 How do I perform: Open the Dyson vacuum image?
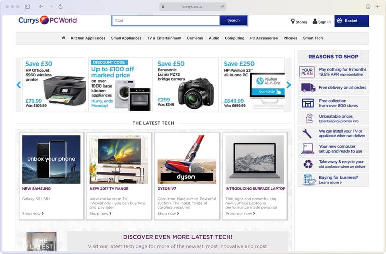click(187, 159)
